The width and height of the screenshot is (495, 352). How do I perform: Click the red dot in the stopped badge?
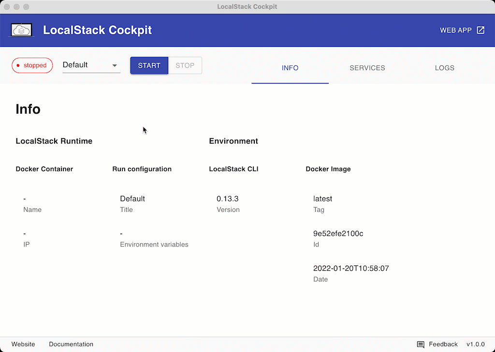coord(18,65)
